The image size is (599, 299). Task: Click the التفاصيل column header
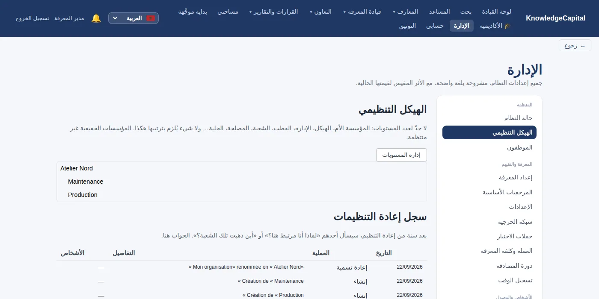pos(124,253)
